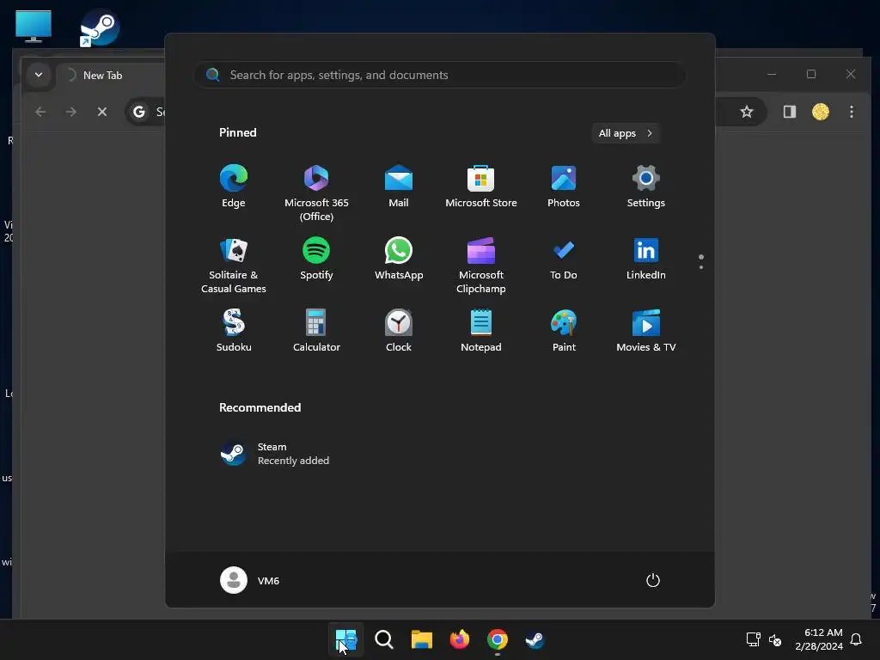Launch Microsoft Clipchamp
This screenshot has width=880, height=660.
pyautogui.click(x=481, y=266)
